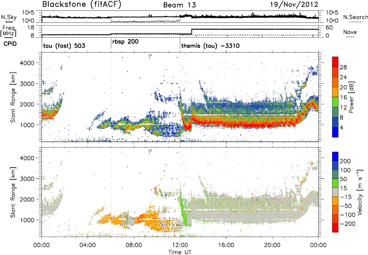Click 'Slant Range [km]' label of velocity panel
This screenshot has height=255, width=368.
[x=13, y=192]
